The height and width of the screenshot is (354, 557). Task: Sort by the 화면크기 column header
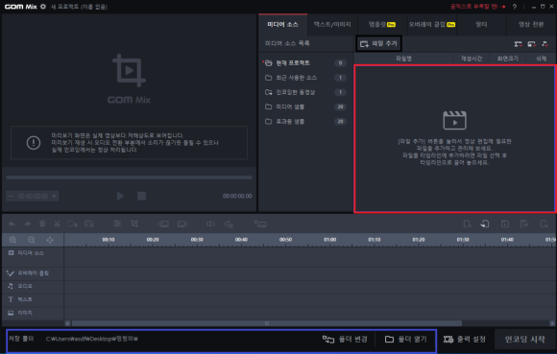[508, 59]
